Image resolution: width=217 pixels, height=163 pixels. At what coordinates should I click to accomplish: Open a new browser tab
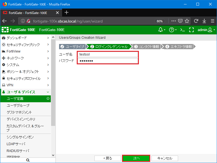[x=67, y=13]
